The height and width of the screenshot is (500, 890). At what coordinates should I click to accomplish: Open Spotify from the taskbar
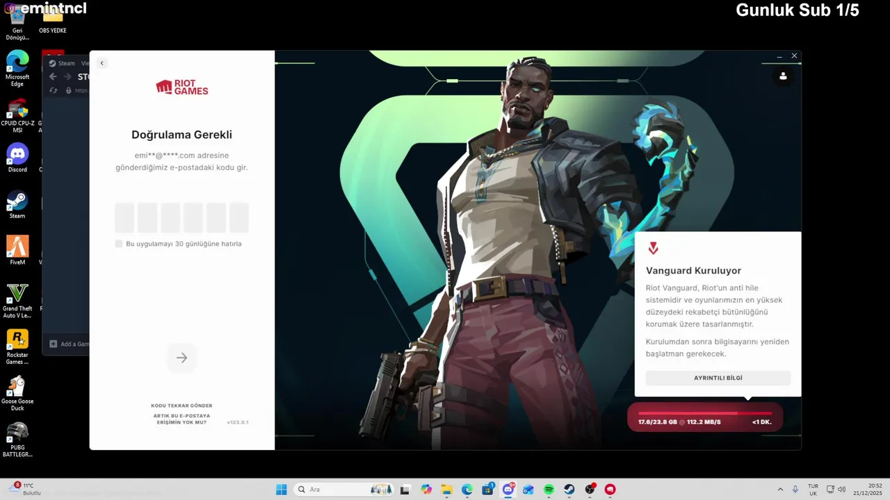pyautogui.click(x=549, y=490)
